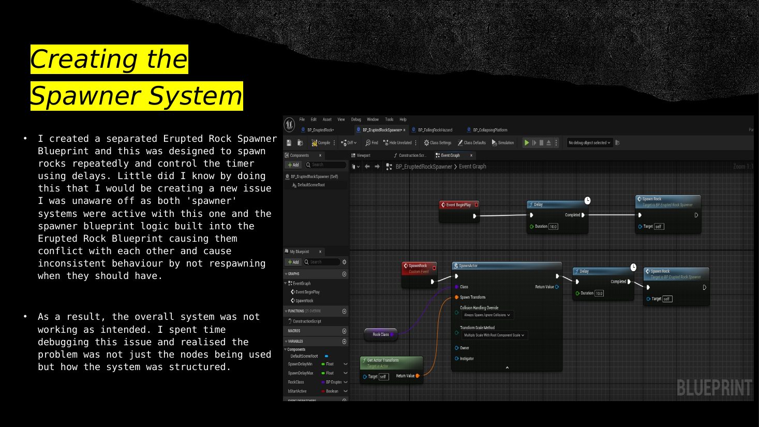Start play with the green Play button
This screenshot has width=759, height=427.
pos(527,143)
